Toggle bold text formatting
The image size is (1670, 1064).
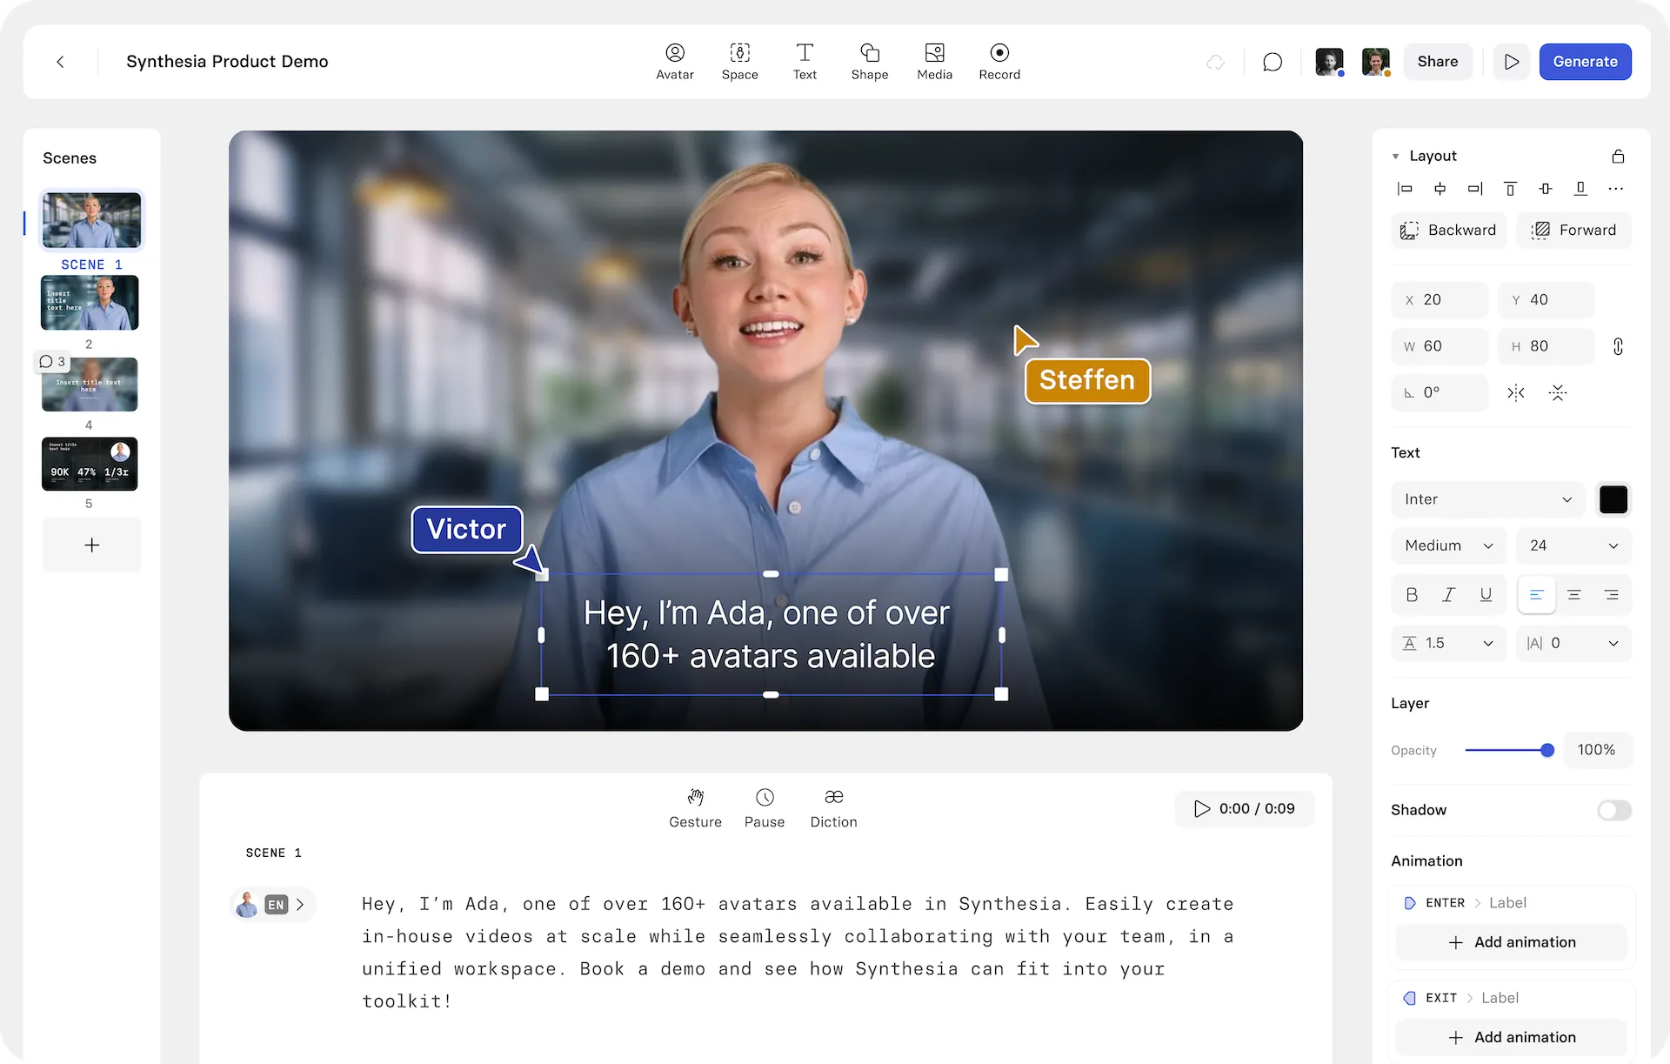point(1412,595)
